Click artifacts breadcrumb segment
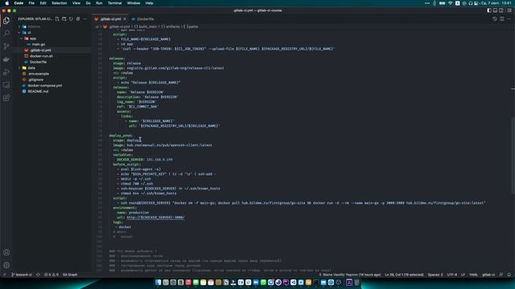The width and height of the screenshot is (515, 289). [x=171, y=26]
